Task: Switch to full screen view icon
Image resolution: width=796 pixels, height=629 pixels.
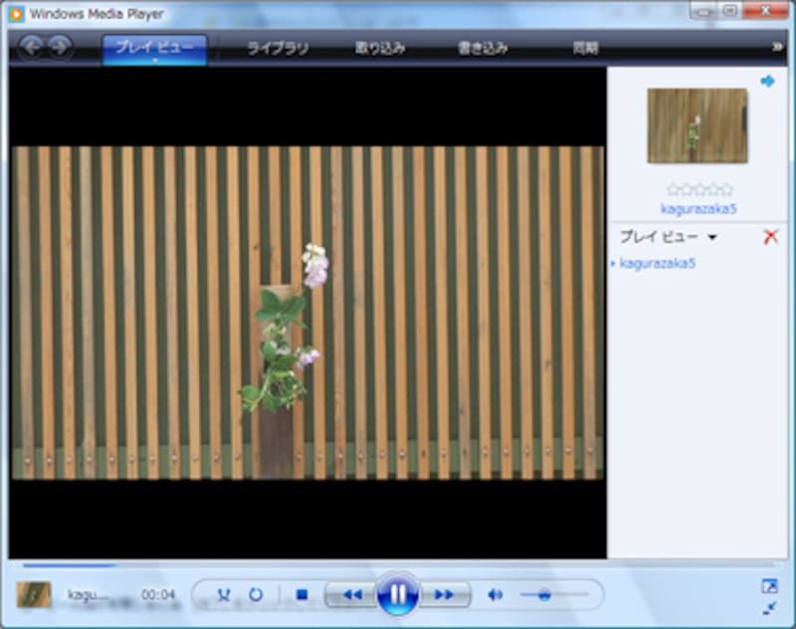Action: click(x=769, y=586)
